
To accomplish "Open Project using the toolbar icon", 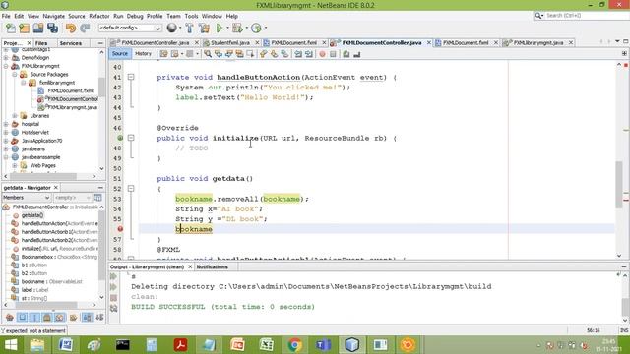I will 38,29.
